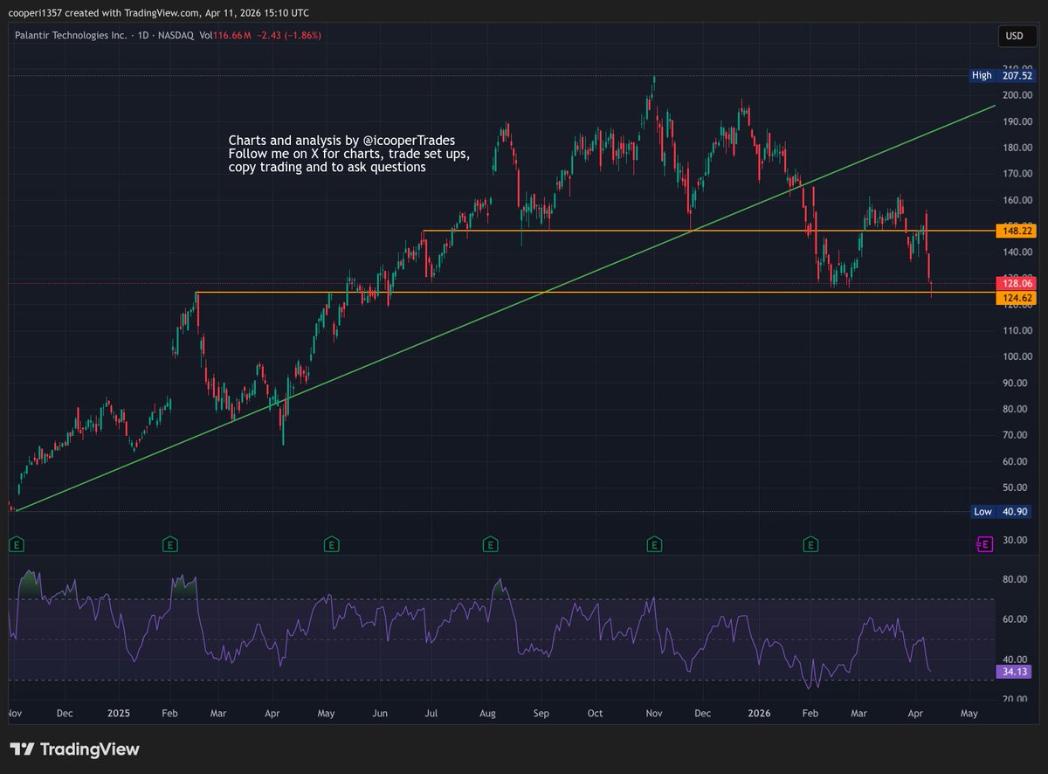Click the earnings icon below November 2025
This screenshot has width=1048, height=774.
(x=653, y=543)
